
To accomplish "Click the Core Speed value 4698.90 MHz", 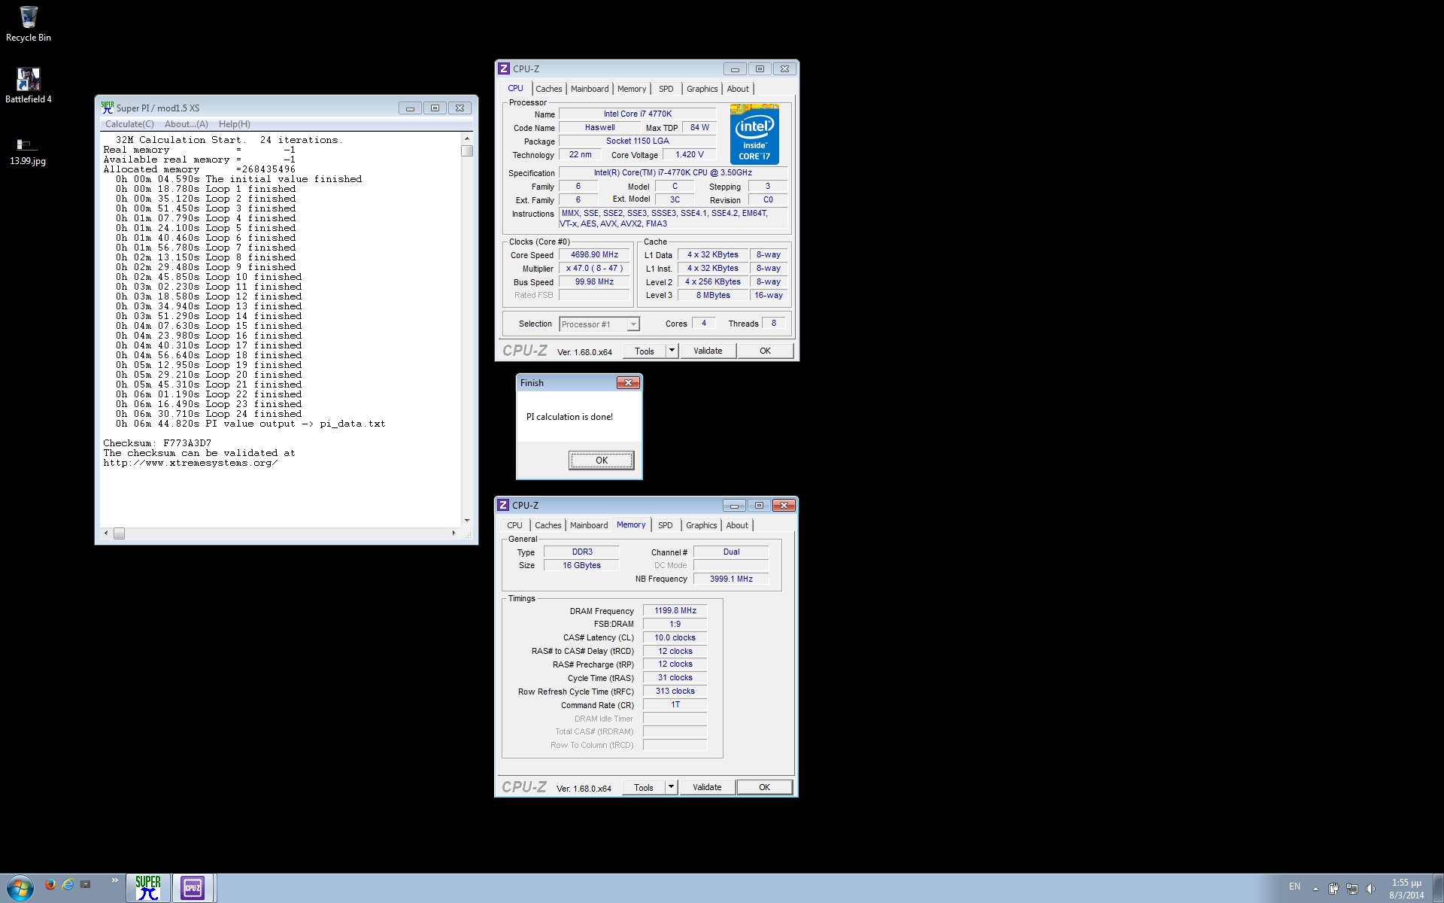I will pos(594,255).
